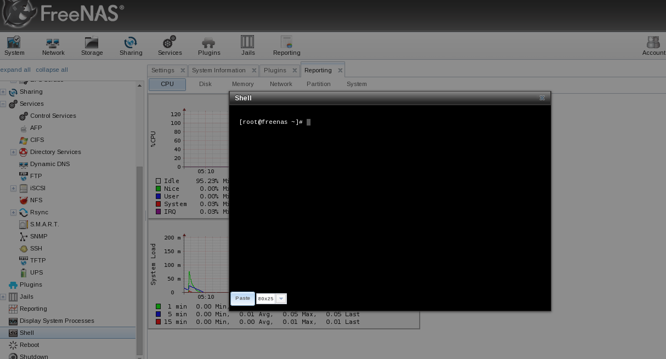The width and height of the screenshot is (666, 359).
Task: Click the Dynamic DNS icon
Action: [24, 164]
